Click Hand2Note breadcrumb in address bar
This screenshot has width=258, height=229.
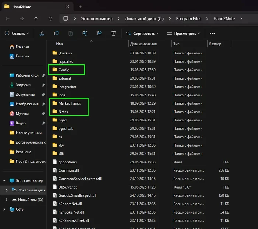(224, 18)
